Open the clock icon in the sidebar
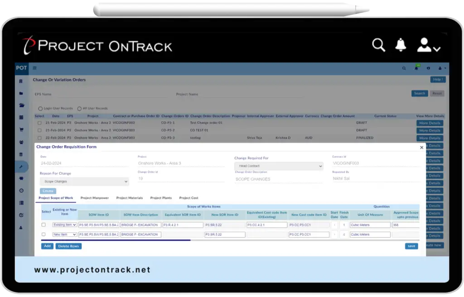464x297 pixels. tap(21, 191)
